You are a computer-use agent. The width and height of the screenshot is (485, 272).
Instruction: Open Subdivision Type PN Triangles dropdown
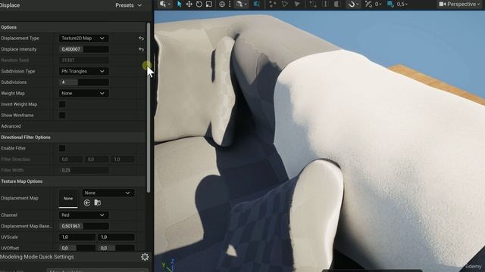pos(84,71)
